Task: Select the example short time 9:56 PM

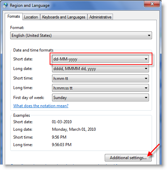Action: 59,137
